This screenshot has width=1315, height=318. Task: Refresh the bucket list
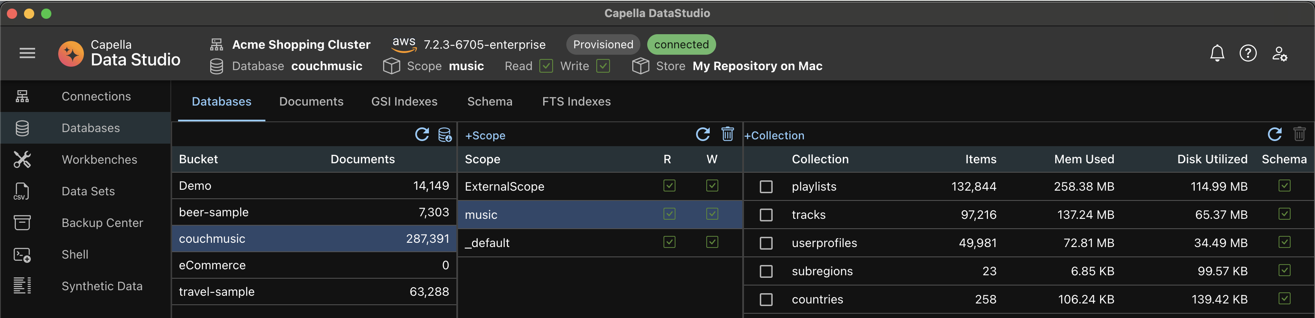(x=422, y=135)
